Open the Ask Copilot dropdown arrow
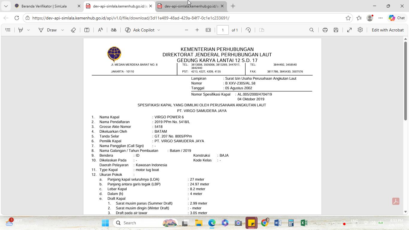Screen dimensions: 409x230 coord(159,30)
